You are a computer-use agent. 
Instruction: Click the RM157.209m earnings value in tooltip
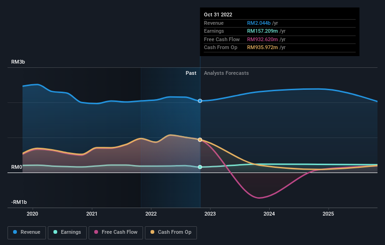click(263, 31)
